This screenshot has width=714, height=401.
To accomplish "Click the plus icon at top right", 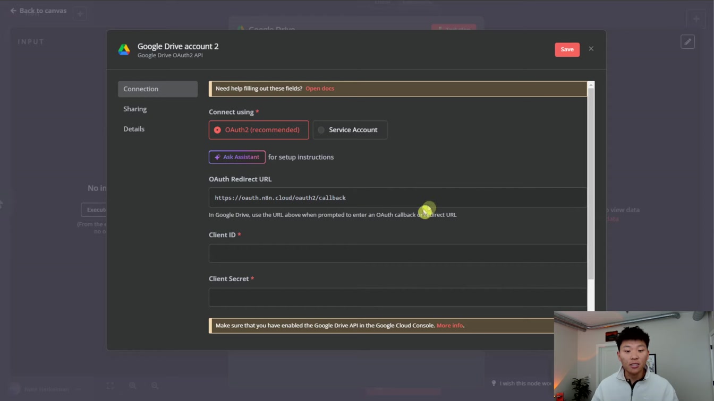I will (x=696, y=19).
